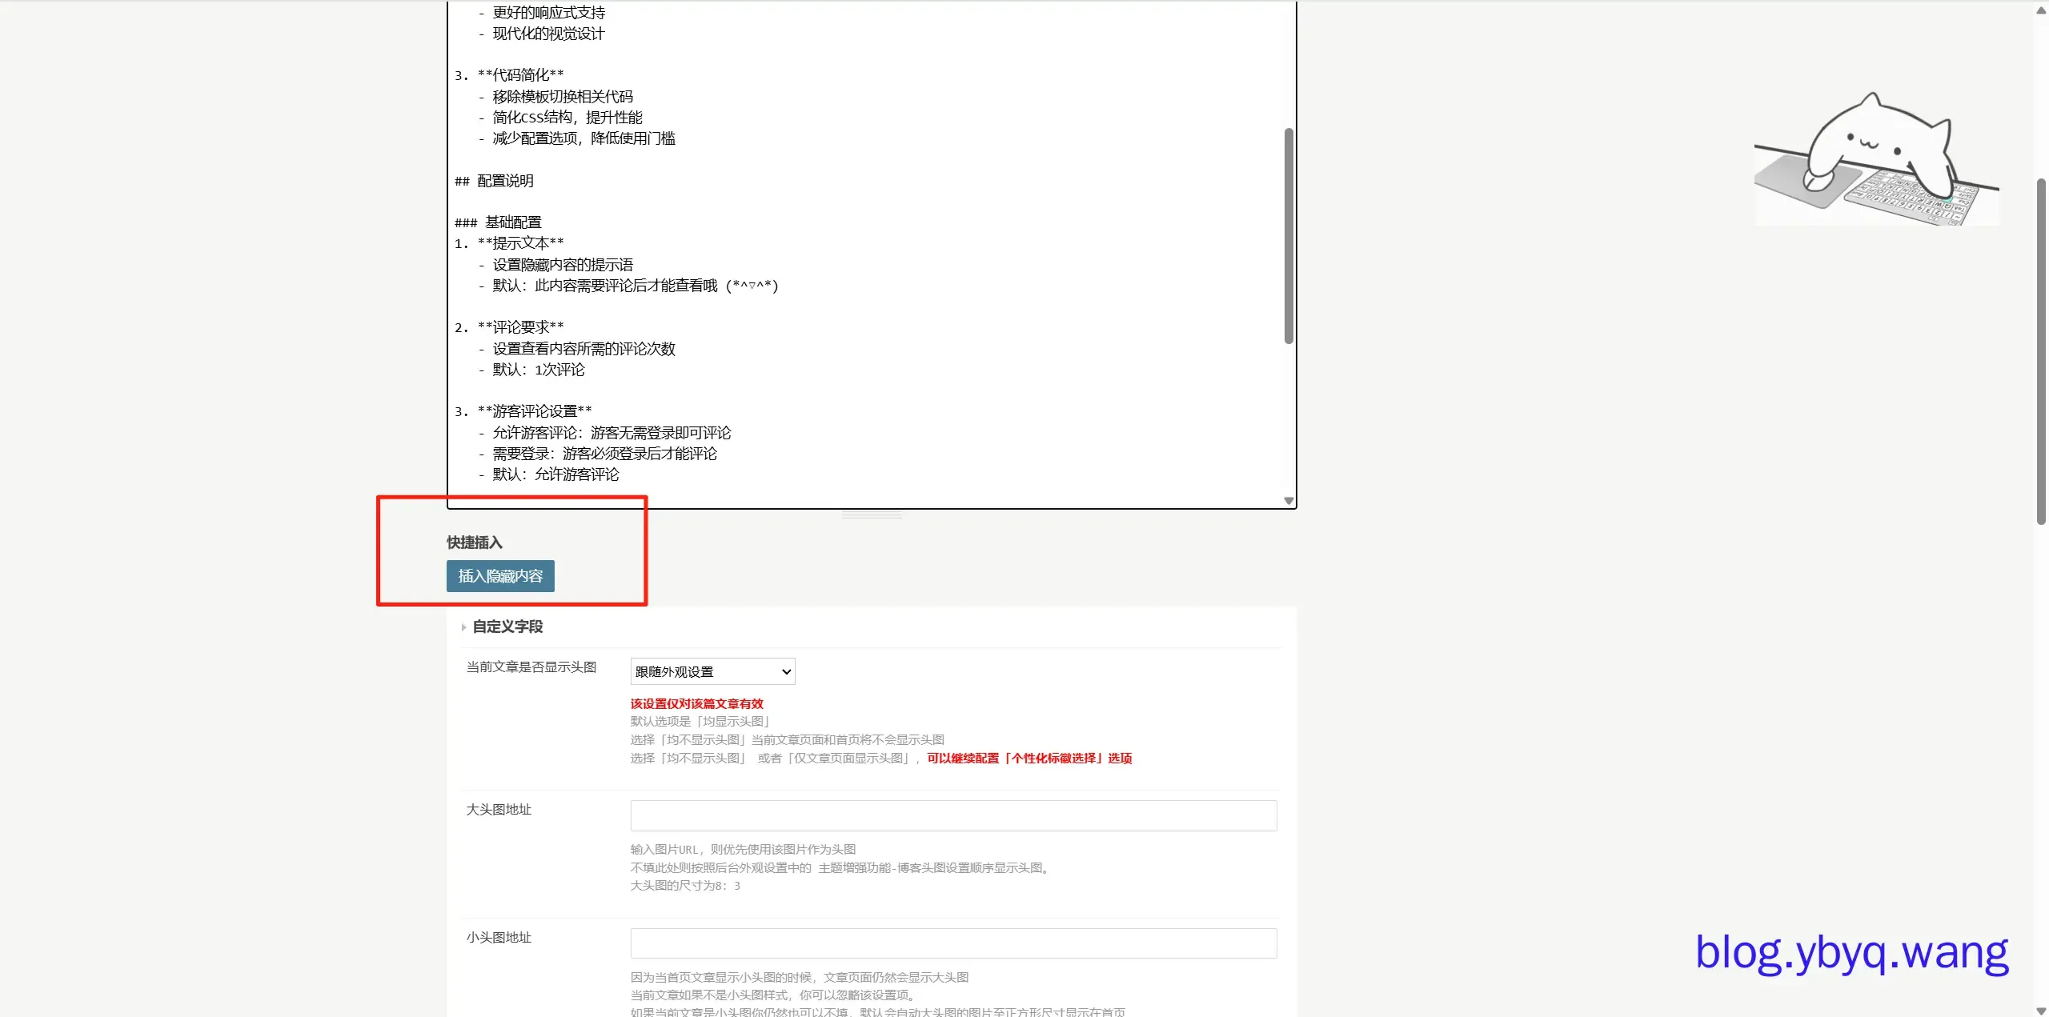
Task: Place cursor on the **游客评论设置** line
Action: (x=535, y=411)
